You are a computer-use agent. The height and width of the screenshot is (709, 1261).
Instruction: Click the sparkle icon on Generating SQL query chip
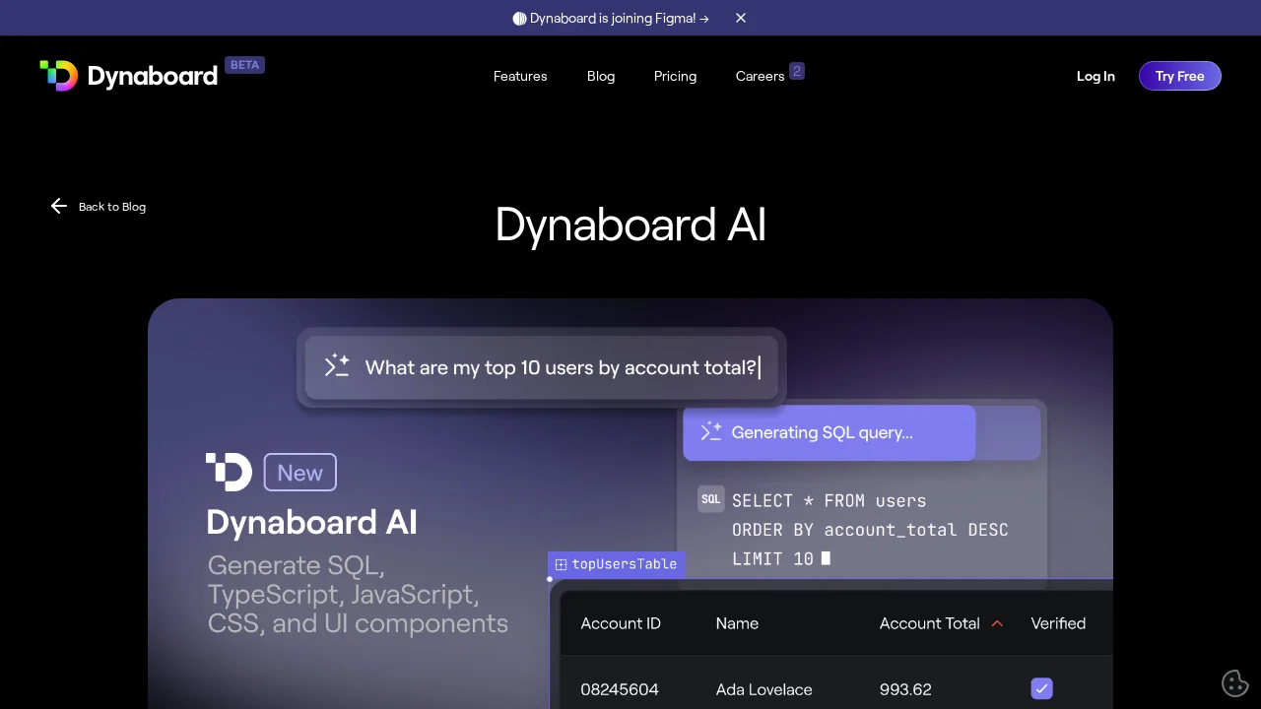[x=711, y=431]
